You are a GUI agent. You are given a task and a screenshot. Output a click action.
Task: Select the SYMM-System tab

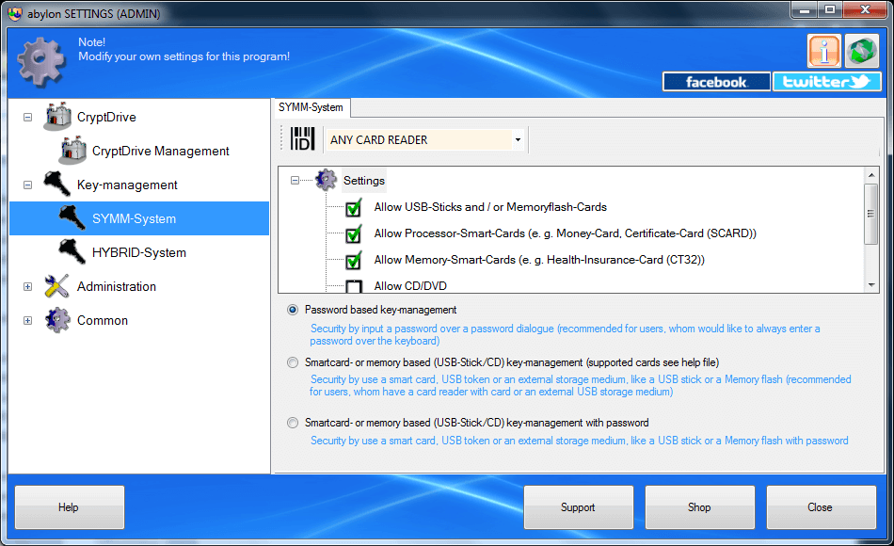[x=311, y=107]
